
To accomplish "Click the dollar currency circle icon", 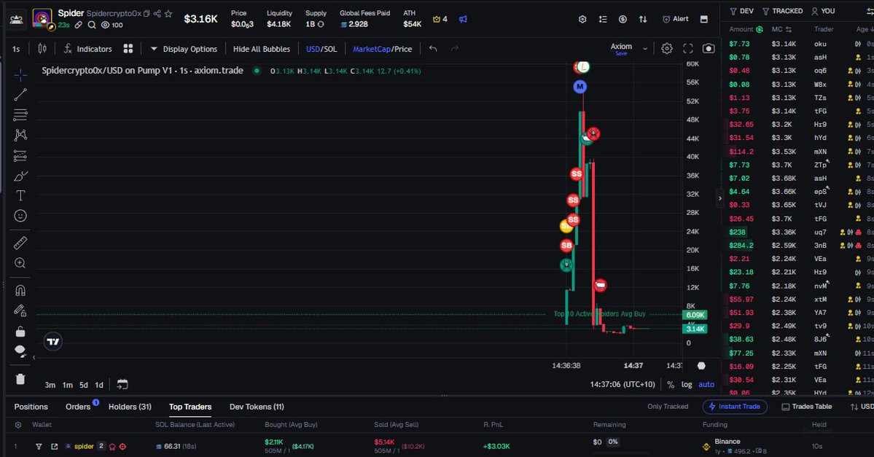I will [623, 19].
